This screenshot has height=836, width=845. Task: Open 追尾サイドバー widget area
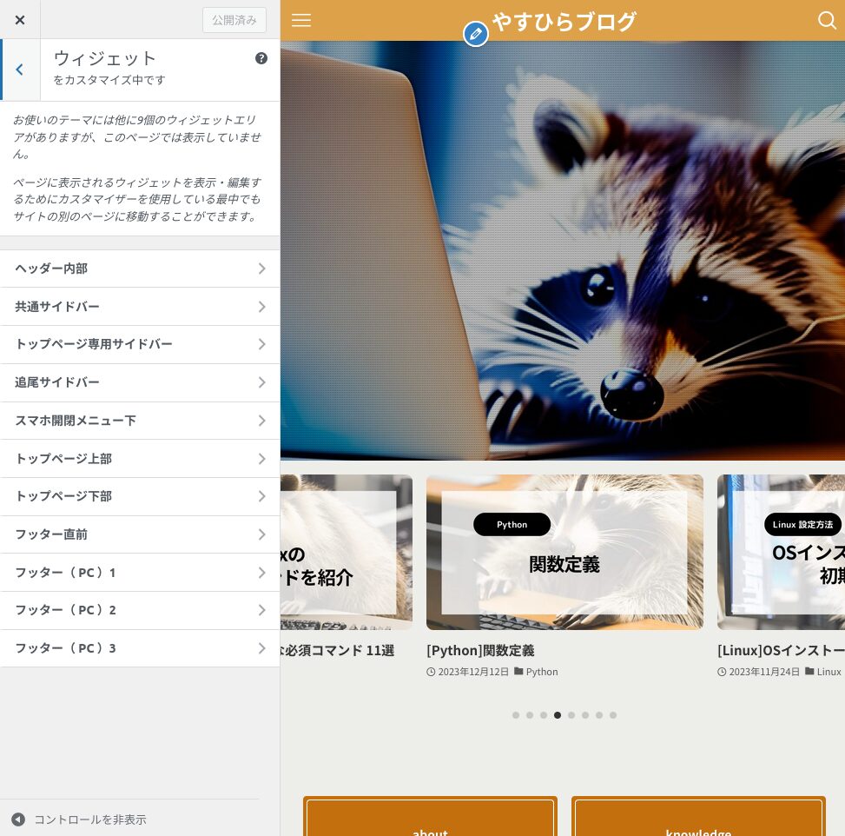coord(140,382)
